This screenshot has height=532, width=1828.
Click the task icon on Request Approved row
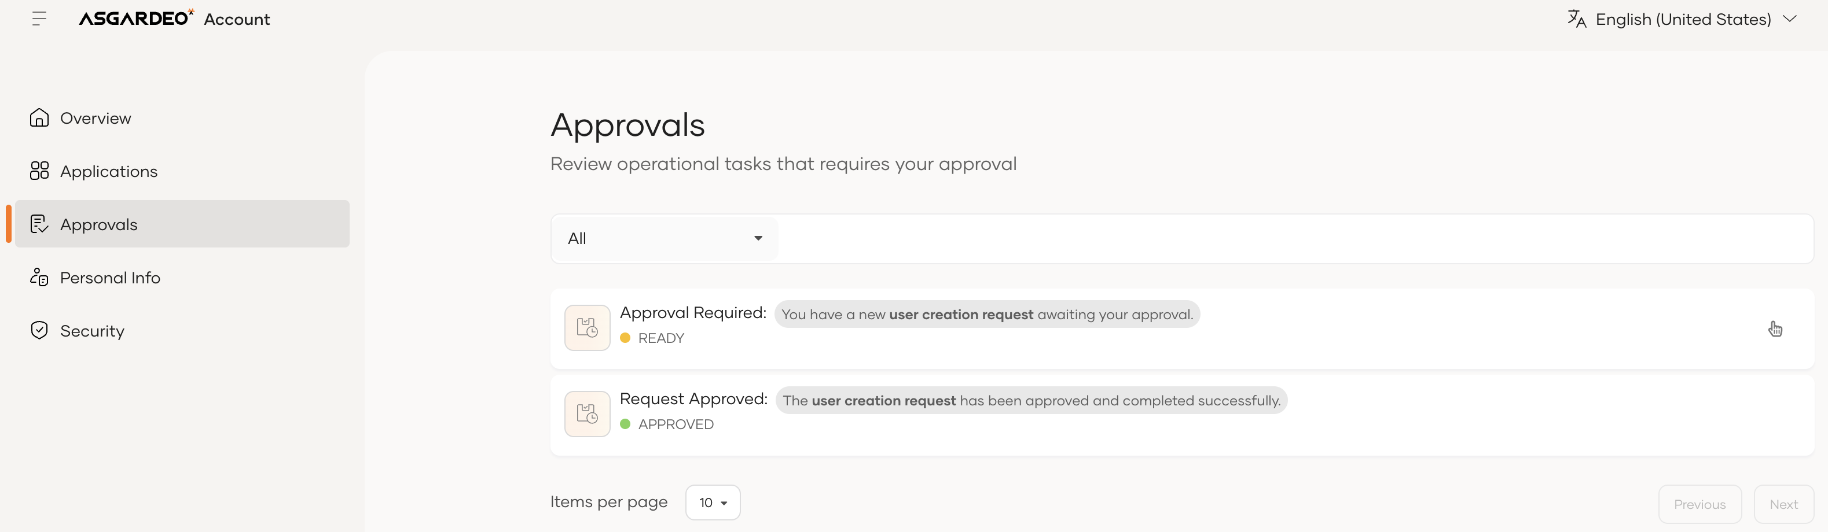click(x=587, y=413)
